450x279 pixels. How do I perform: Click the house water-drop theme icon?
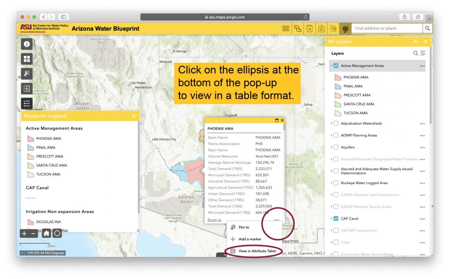click(x=321, y=29)
